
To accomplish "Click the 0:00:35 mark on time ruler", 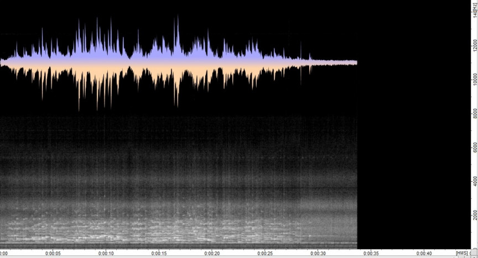I will coord(371,254).
